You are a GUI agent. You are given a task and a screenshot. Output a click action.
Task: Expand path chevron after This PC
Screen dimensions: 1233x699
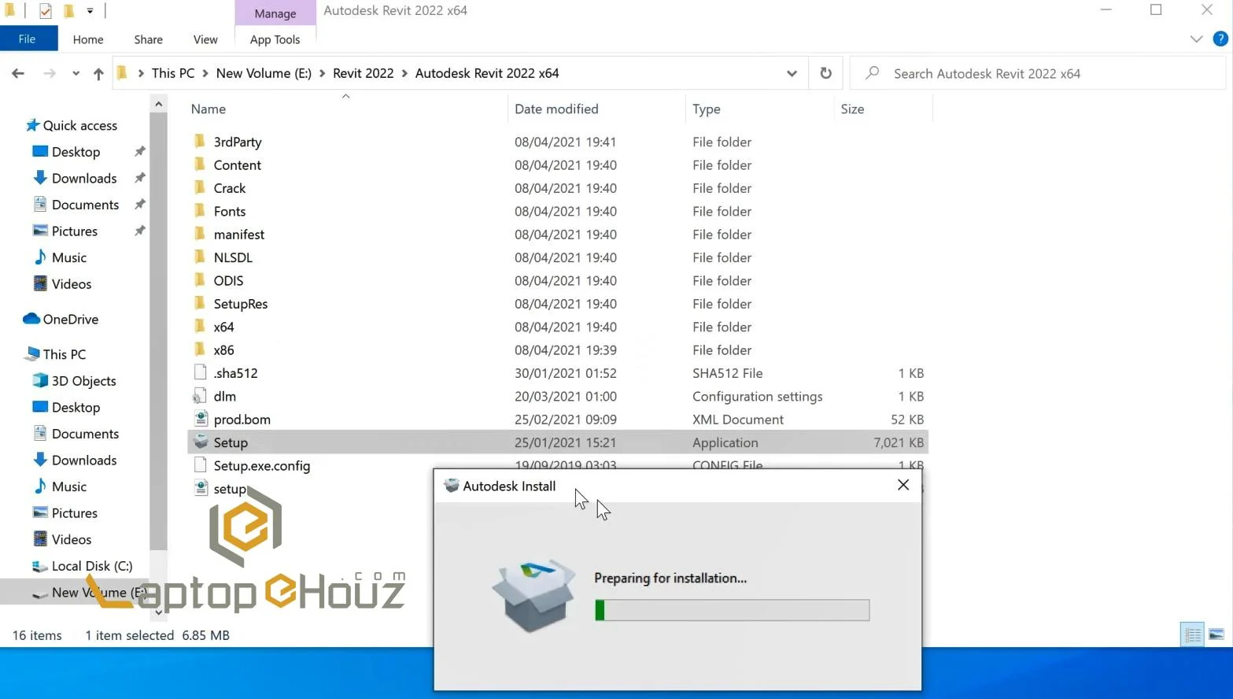(x=205, y=73)
